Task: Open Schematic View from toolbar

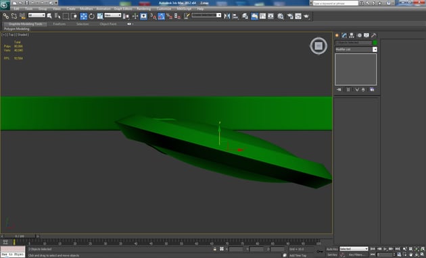Action: [x=271, y=16]
